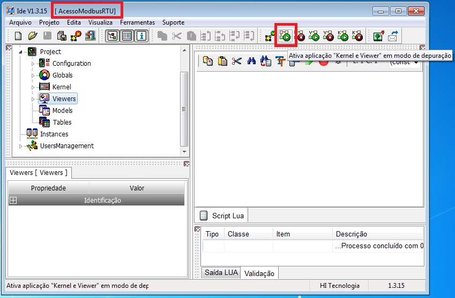The image size is (455, 298).
Task: Collapse the Project tree node
Action: pos(20,52)
